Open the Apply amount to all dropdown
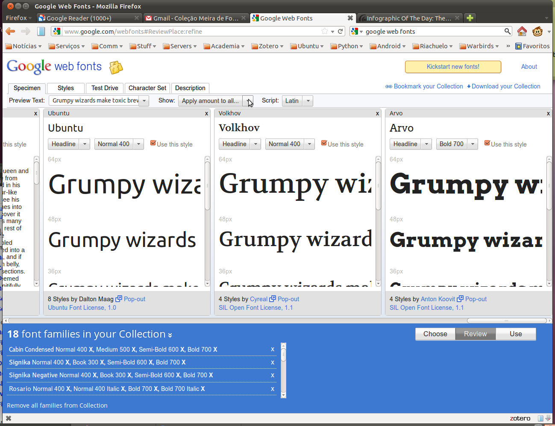The width and height of the screenshot is (555, 426). coord(248,101)
